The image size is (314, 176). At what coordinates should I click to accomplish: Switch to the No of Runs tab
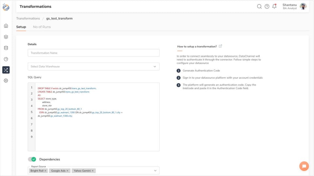click(x=42, y=27)
